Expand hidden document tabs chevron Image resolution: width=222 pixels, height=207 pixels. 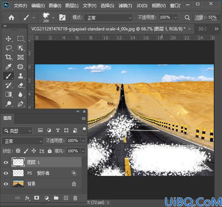pos(216,29)
